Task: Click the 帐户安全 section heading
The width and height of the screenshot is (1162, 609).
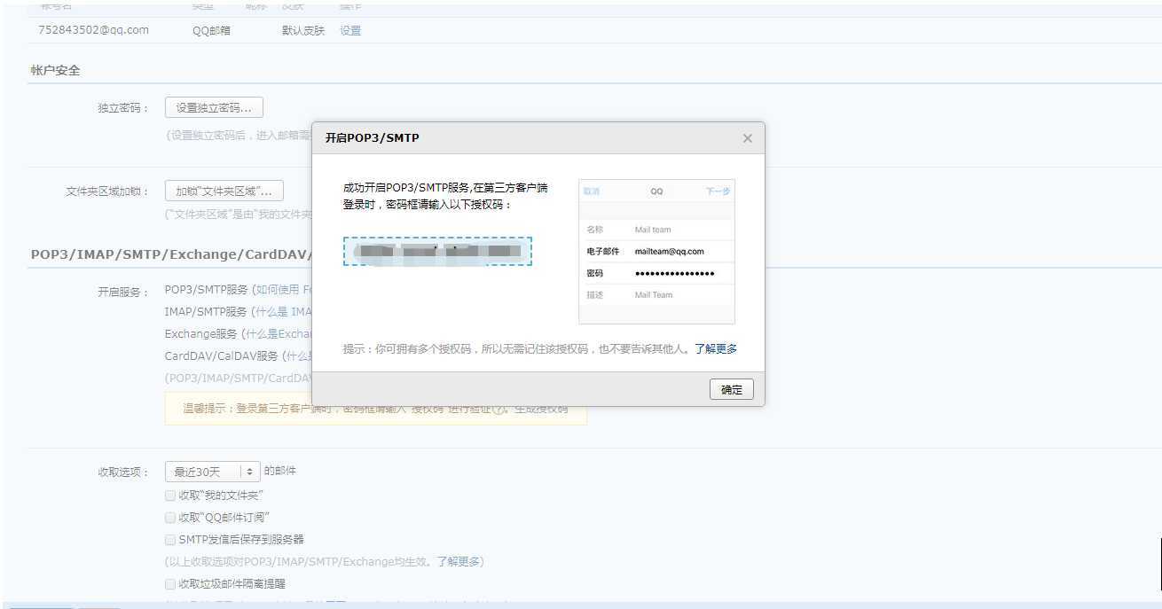Action: [56, 70]
